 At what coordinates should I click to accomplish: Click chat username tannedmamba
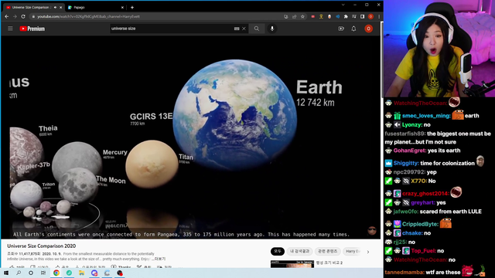tap(404, 273)
